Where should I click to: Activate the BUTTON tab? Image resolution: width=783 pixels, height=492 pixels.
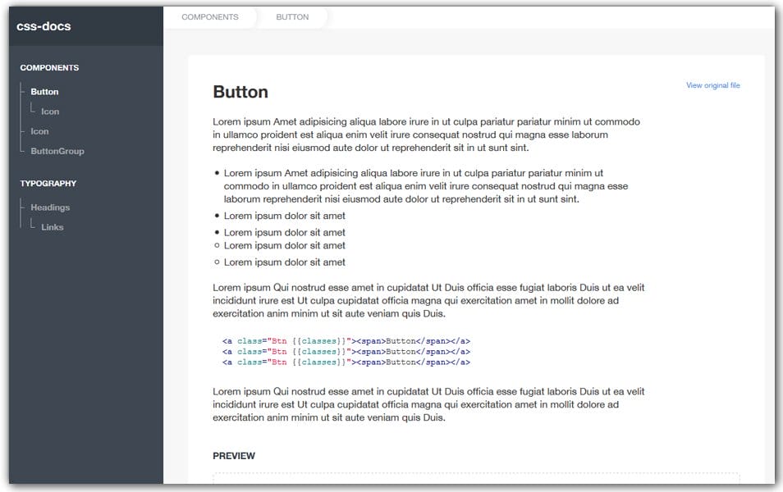pyautogui.click(x=292, y=16)
